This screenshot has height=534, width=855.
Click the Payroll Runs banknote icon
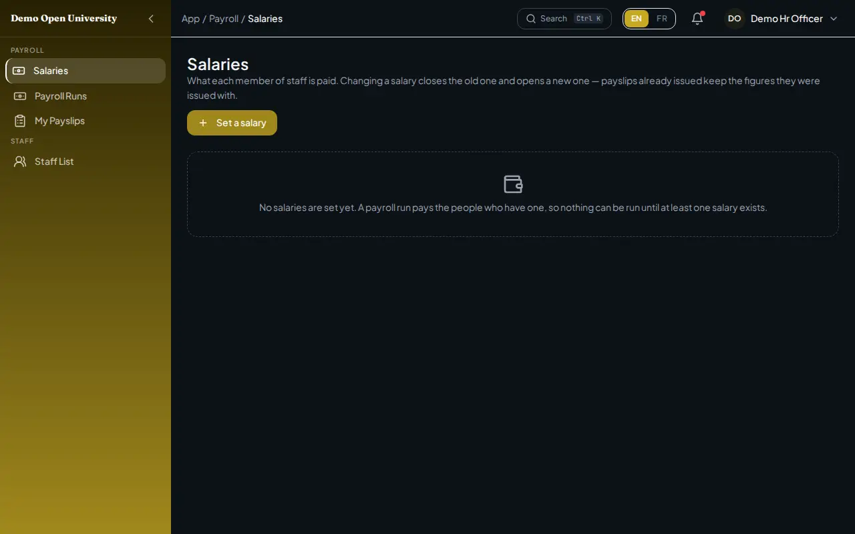(x=20, y=96)
